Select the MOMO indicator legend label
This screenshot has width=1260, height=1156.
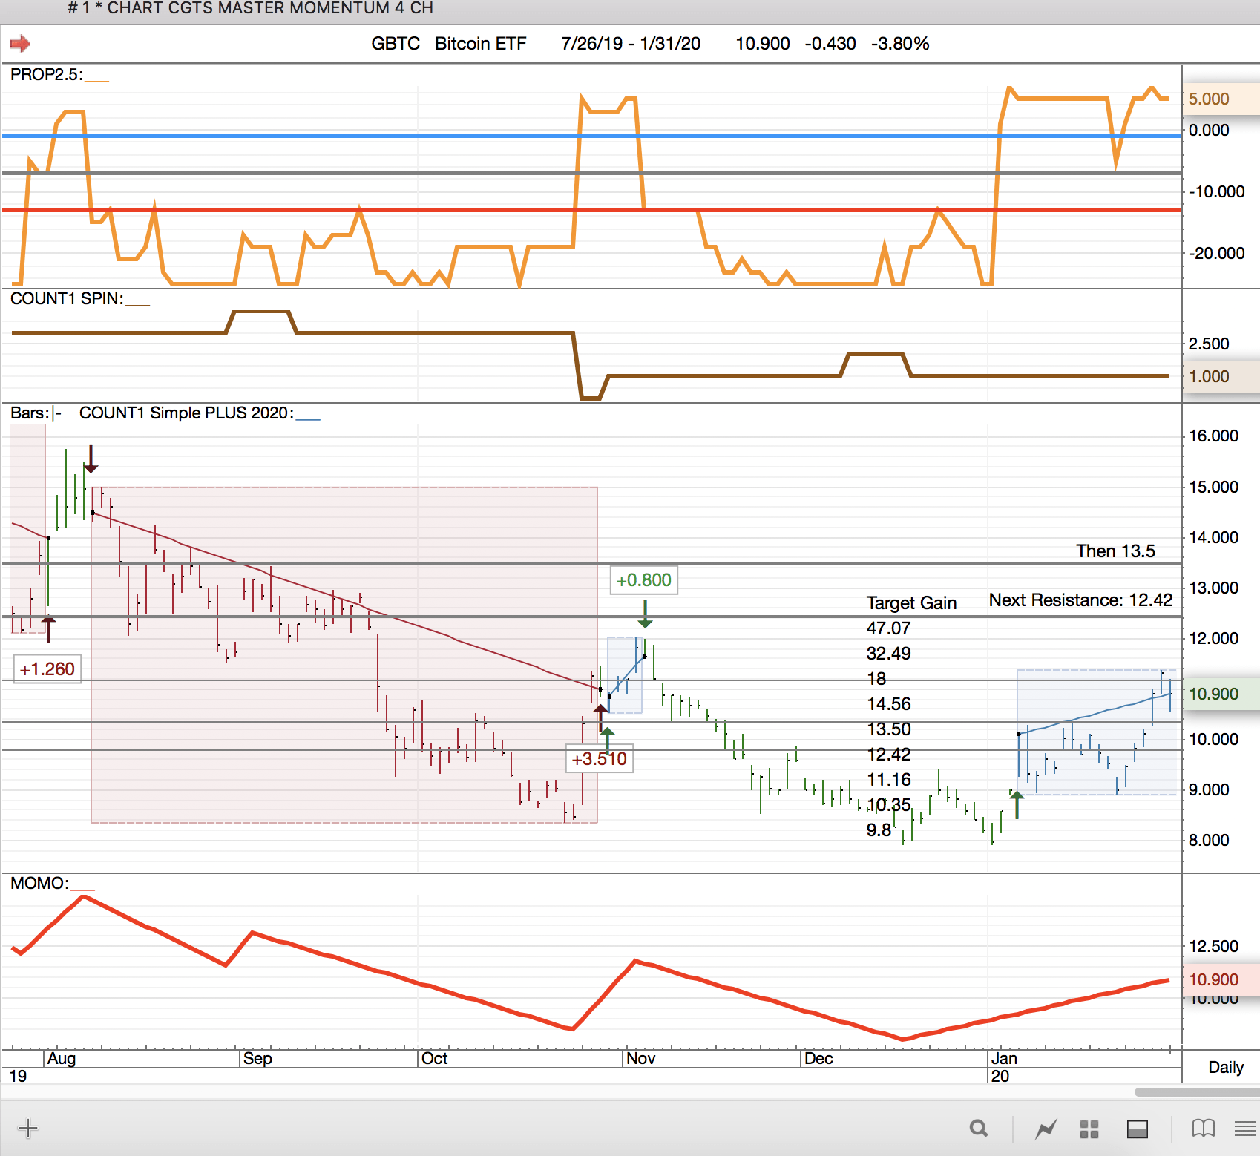coord(39,883)
